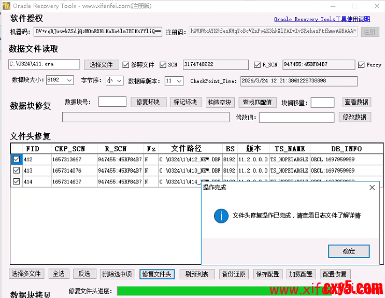385x298 pixels.
Task: Click the 查找匹配值 button
Action: coord(257,102)
